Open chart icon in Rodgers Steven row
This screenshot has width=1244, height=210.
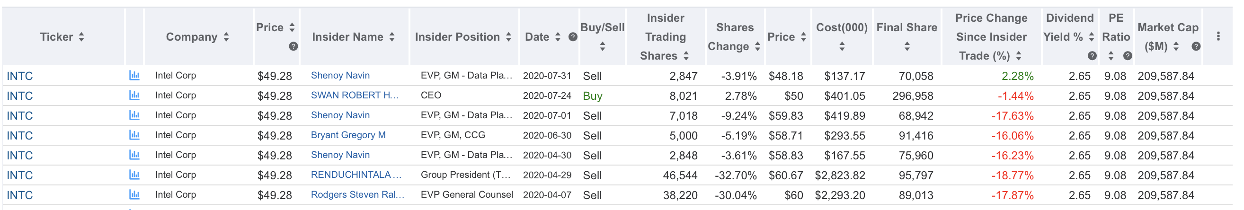point(134,194)
